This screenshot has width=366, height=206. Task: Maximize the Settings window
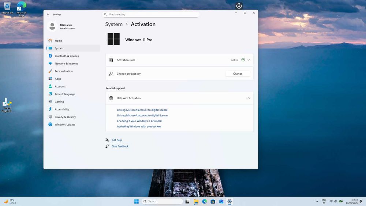click(x=245, y=13)
